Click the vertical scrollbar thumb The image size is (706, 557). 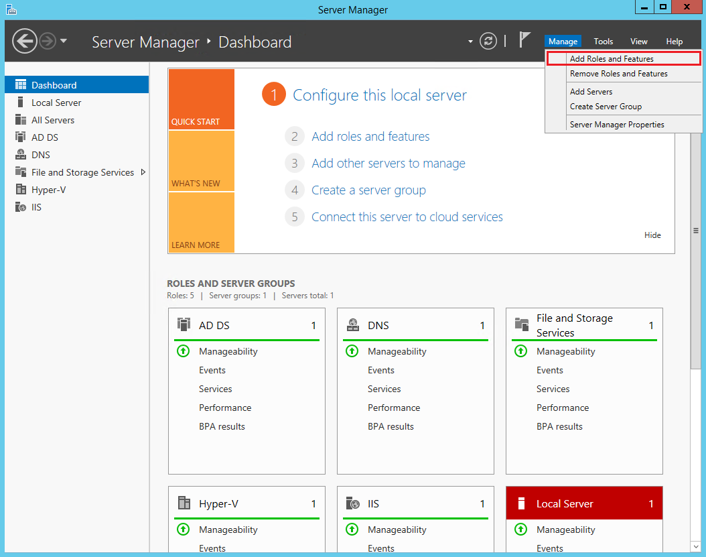point(696,230)
